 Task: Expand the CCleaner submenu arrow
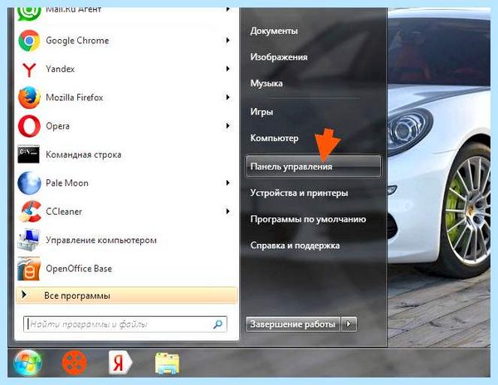(227, 212)
